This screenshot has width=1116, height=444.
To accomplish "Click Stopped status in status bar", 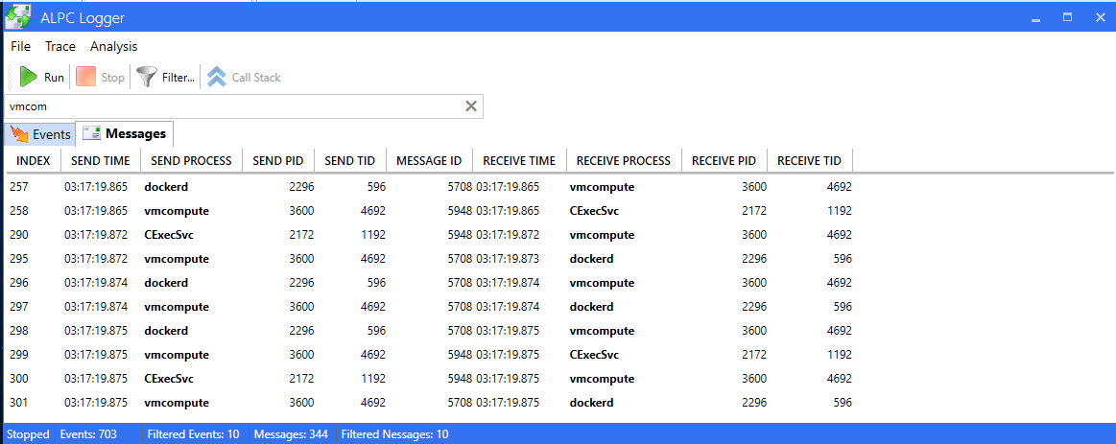I will (x=29, y=434).
